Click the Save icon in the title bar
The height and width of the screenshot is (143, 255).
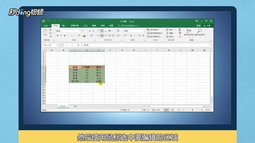43,21
